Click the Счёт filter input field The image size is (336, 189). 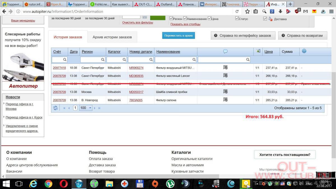60,59
